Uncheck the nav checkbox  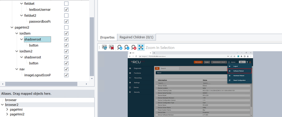pos(66,69)
